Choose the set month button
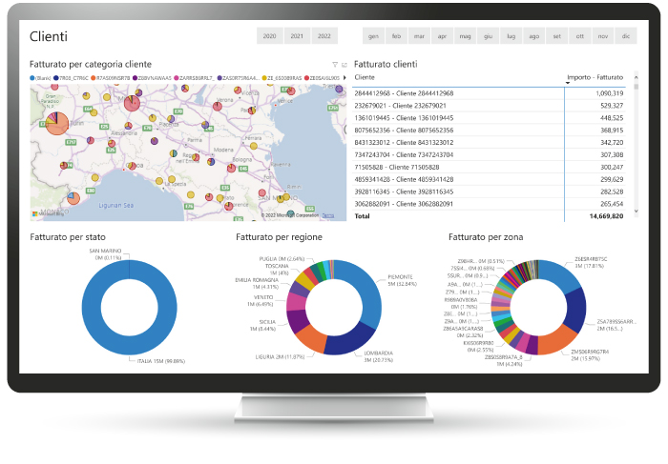The width and height of the screenshot is (668, 464). 556,36
